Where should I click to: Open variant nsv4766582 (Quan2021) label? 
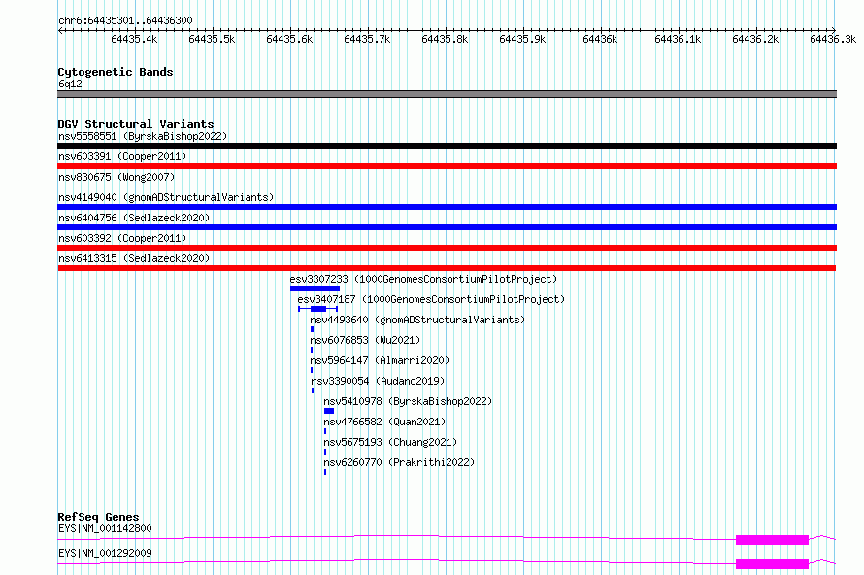click(384, 422)
